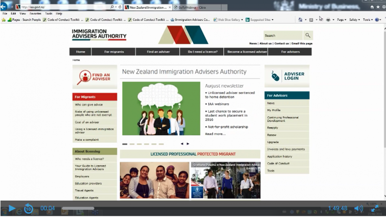
Task: Click the print icon in command bar
Action: coord(328,20)
